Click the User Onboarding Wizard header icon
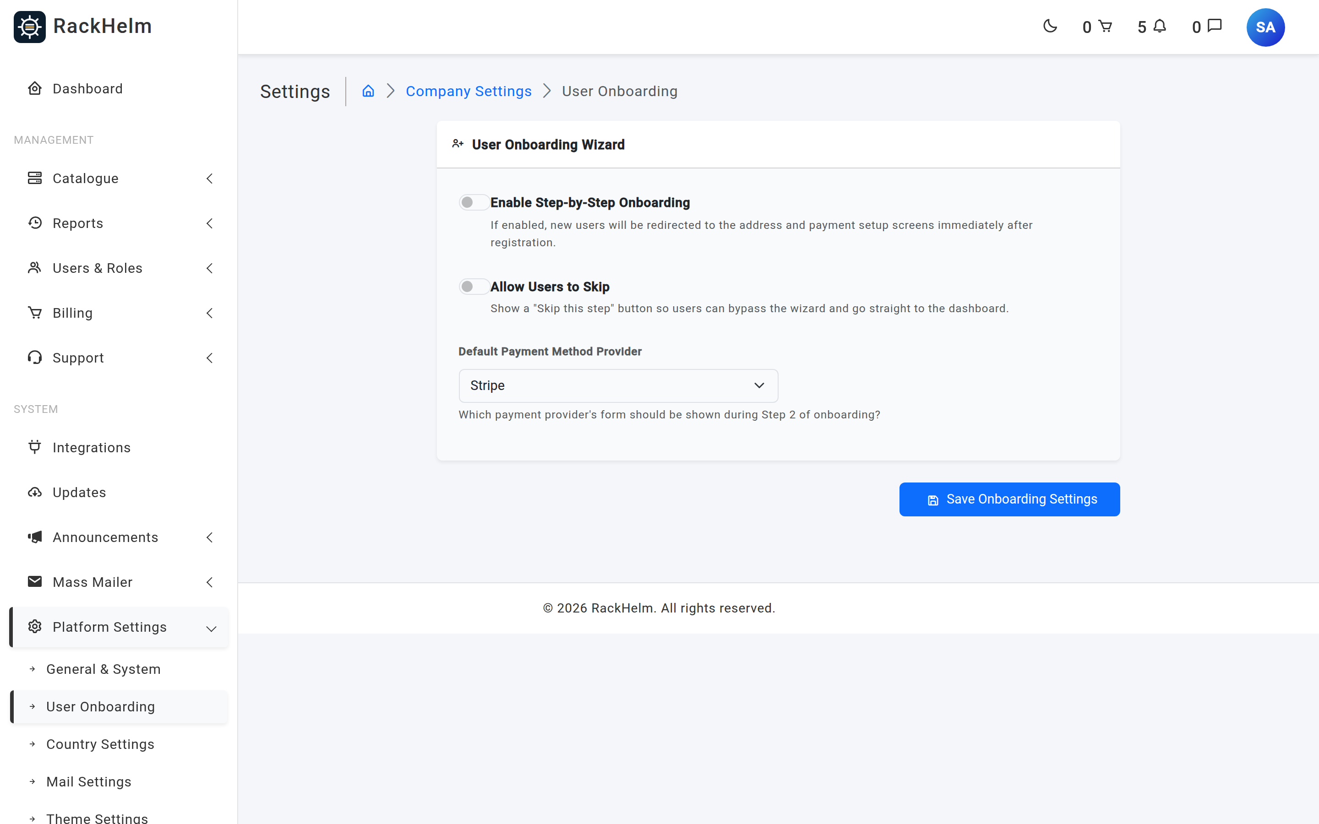 (x=458, y=144)
